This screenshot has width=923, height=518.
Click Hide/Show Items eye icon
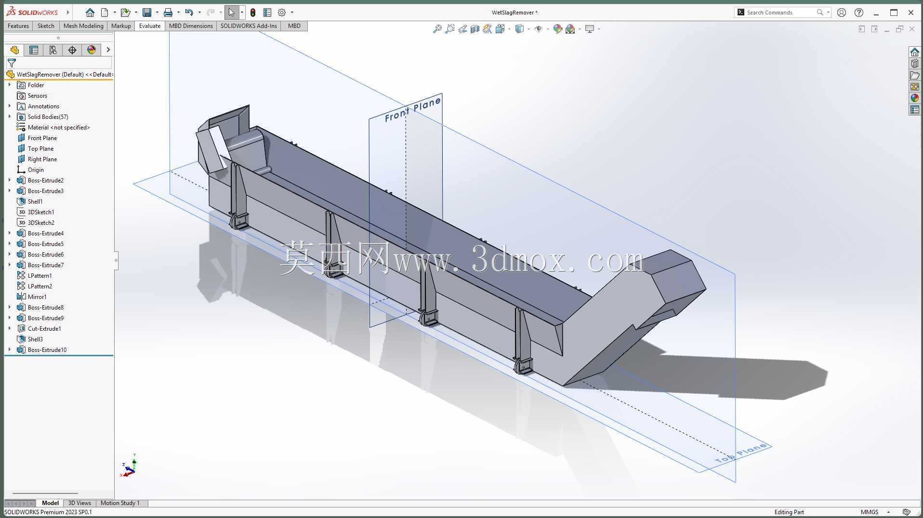pos(539,29)
